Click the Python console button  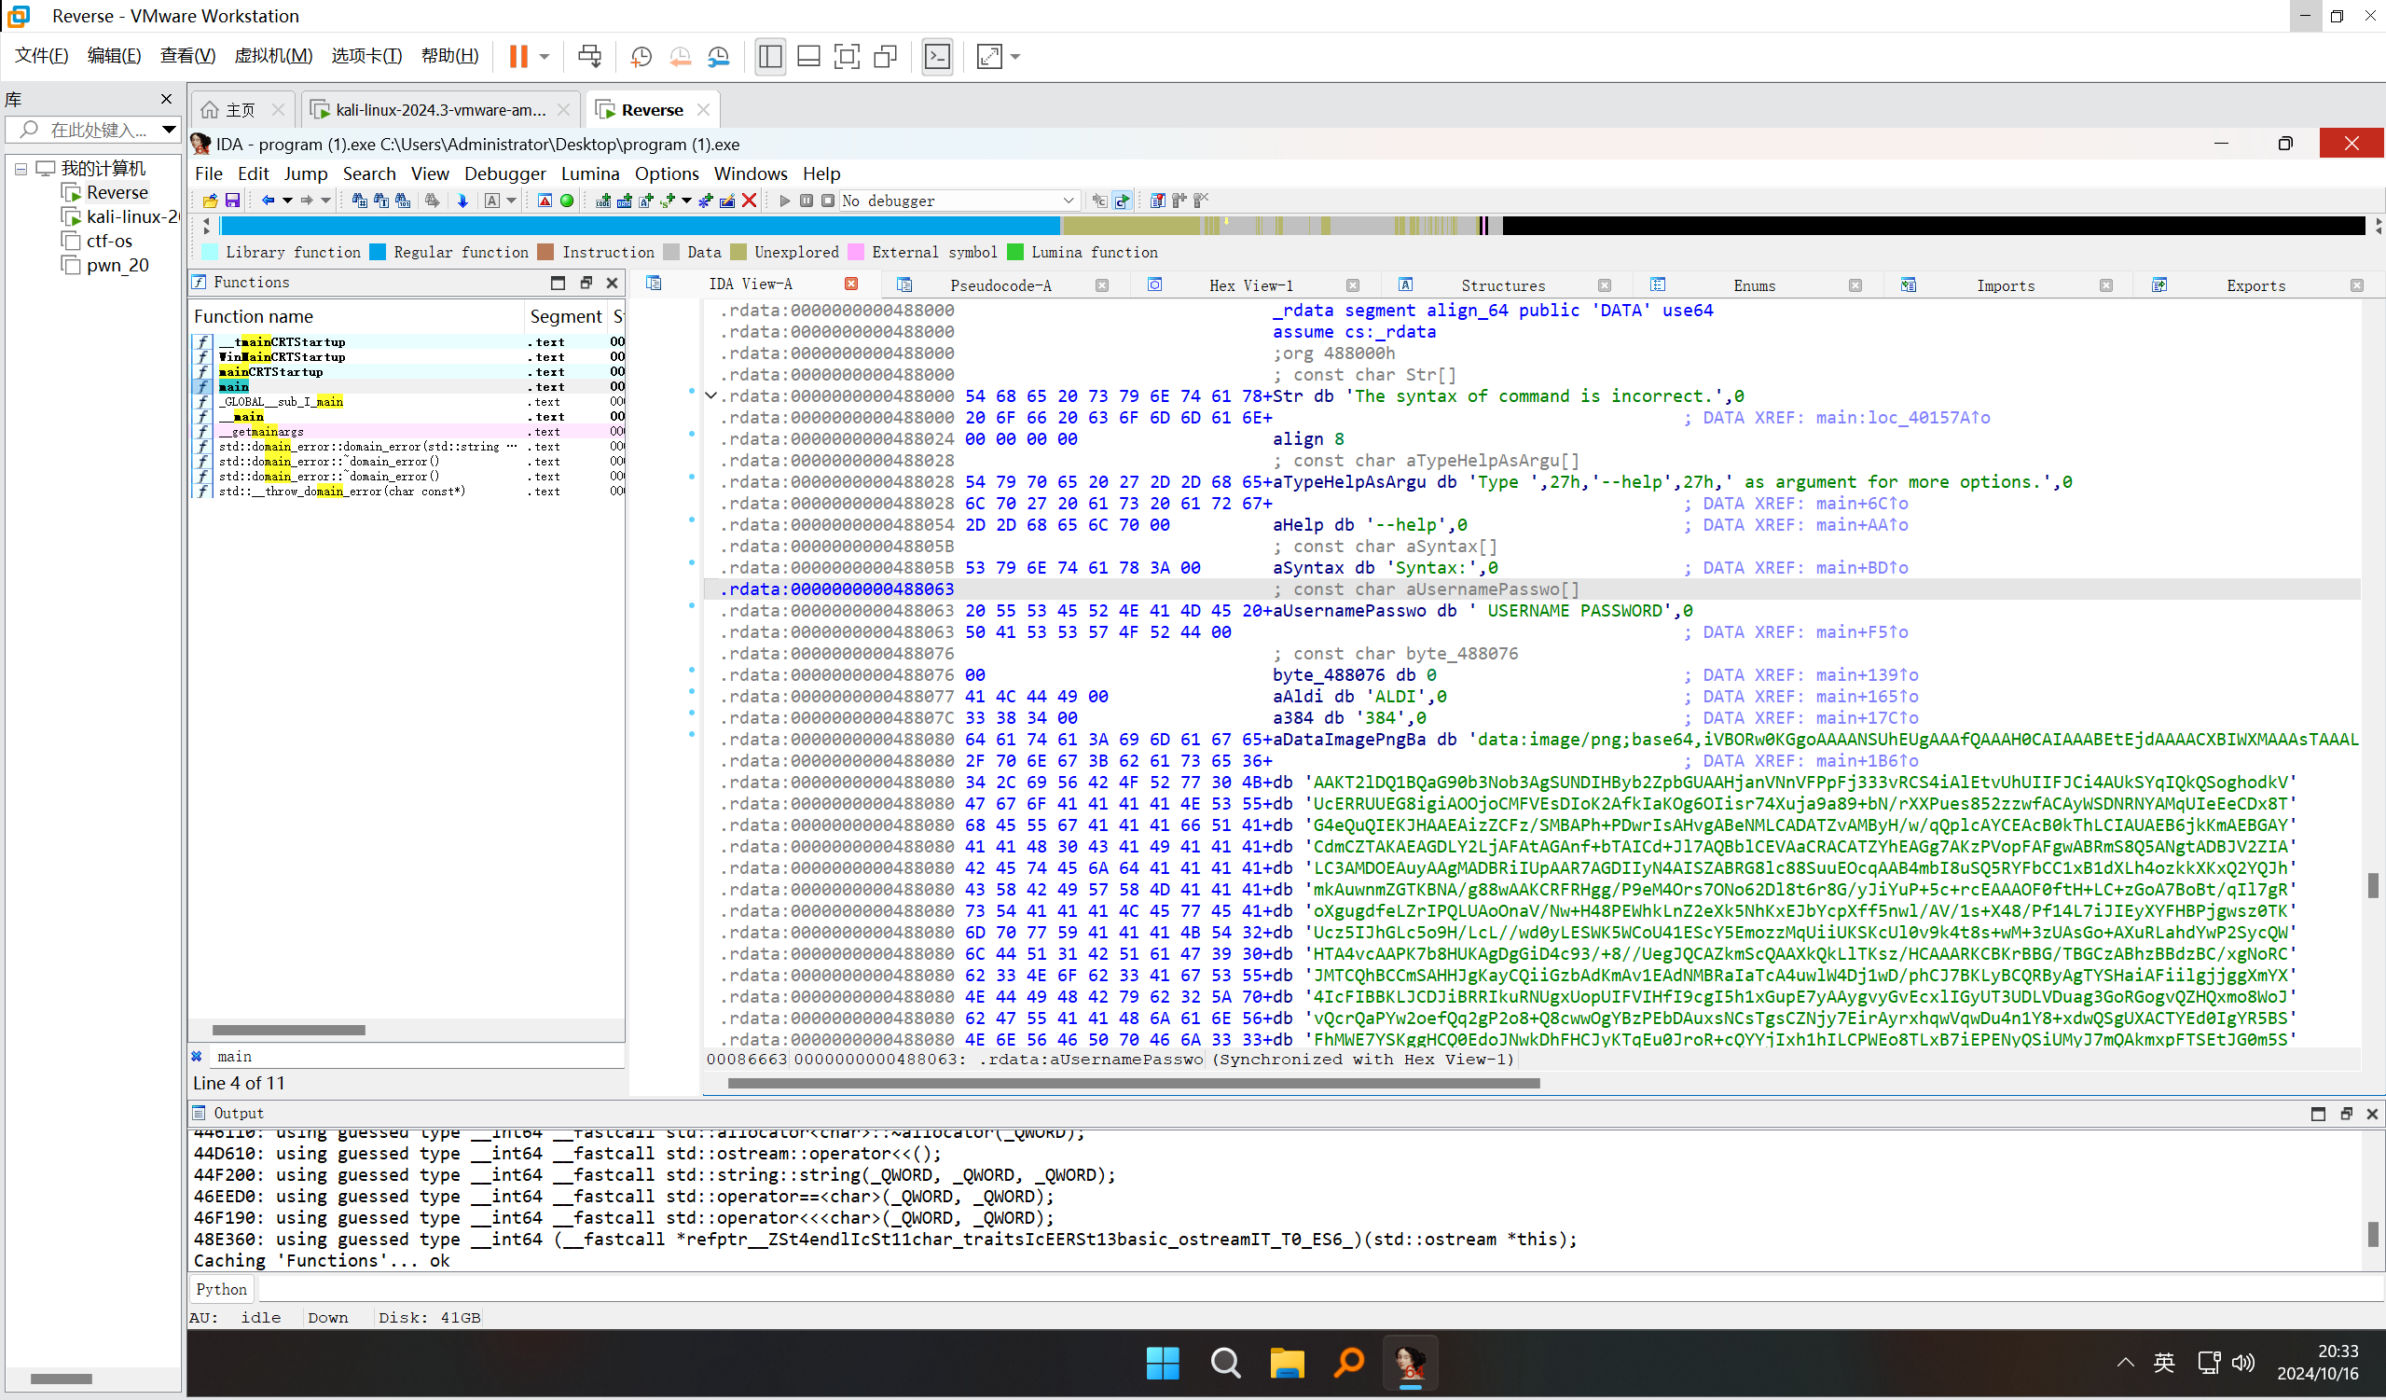(x=222, y=1289)
